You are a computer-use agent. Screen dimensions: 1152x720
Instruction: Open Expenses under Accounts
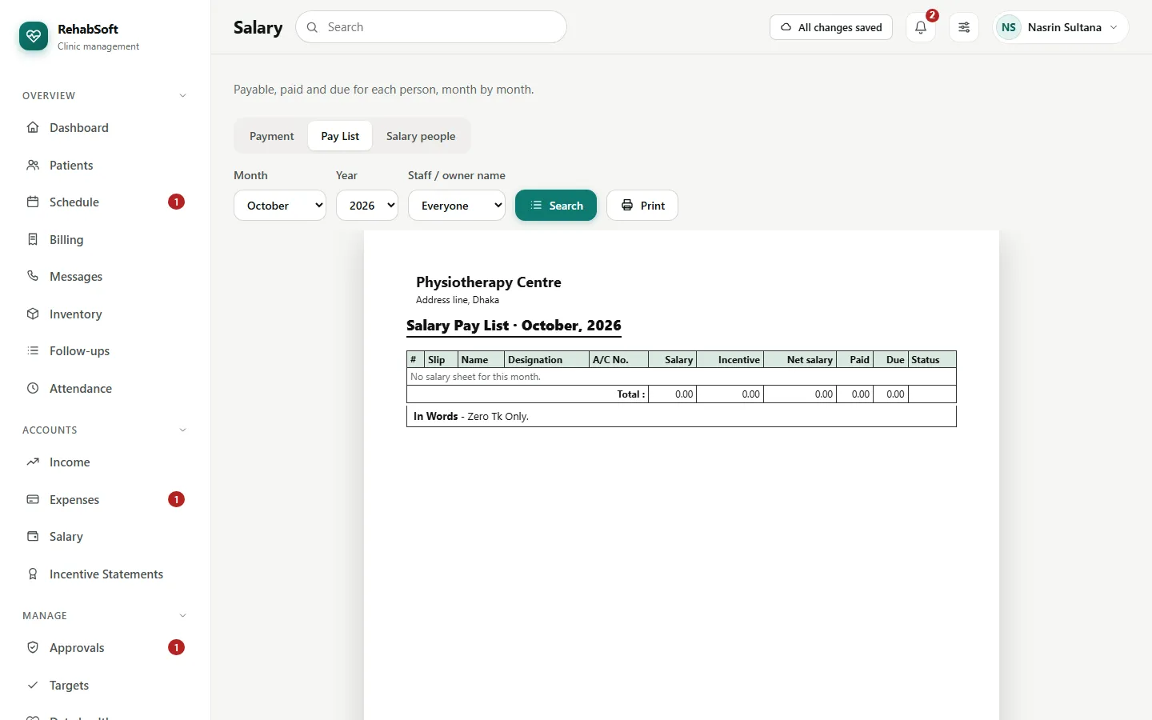click(x=105, y=499)
